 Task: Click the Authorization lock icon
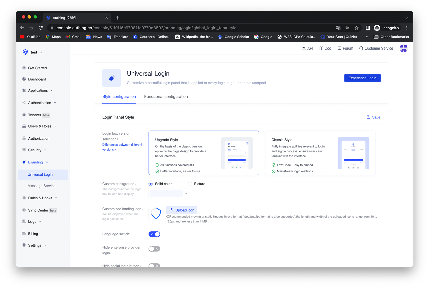click(x=24, y=138)
